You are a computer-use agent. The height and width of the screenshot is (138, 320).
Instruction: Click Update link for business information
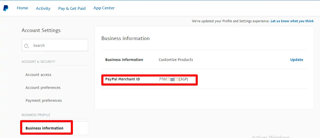(296, 60)
